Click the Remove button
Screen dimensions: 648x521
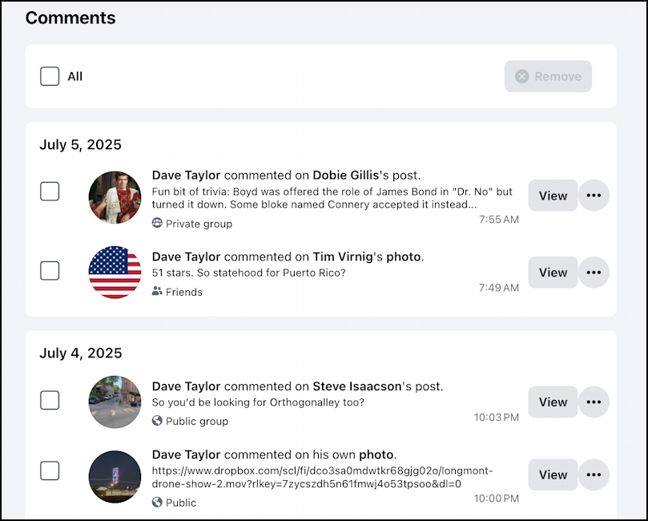[548, 76]
